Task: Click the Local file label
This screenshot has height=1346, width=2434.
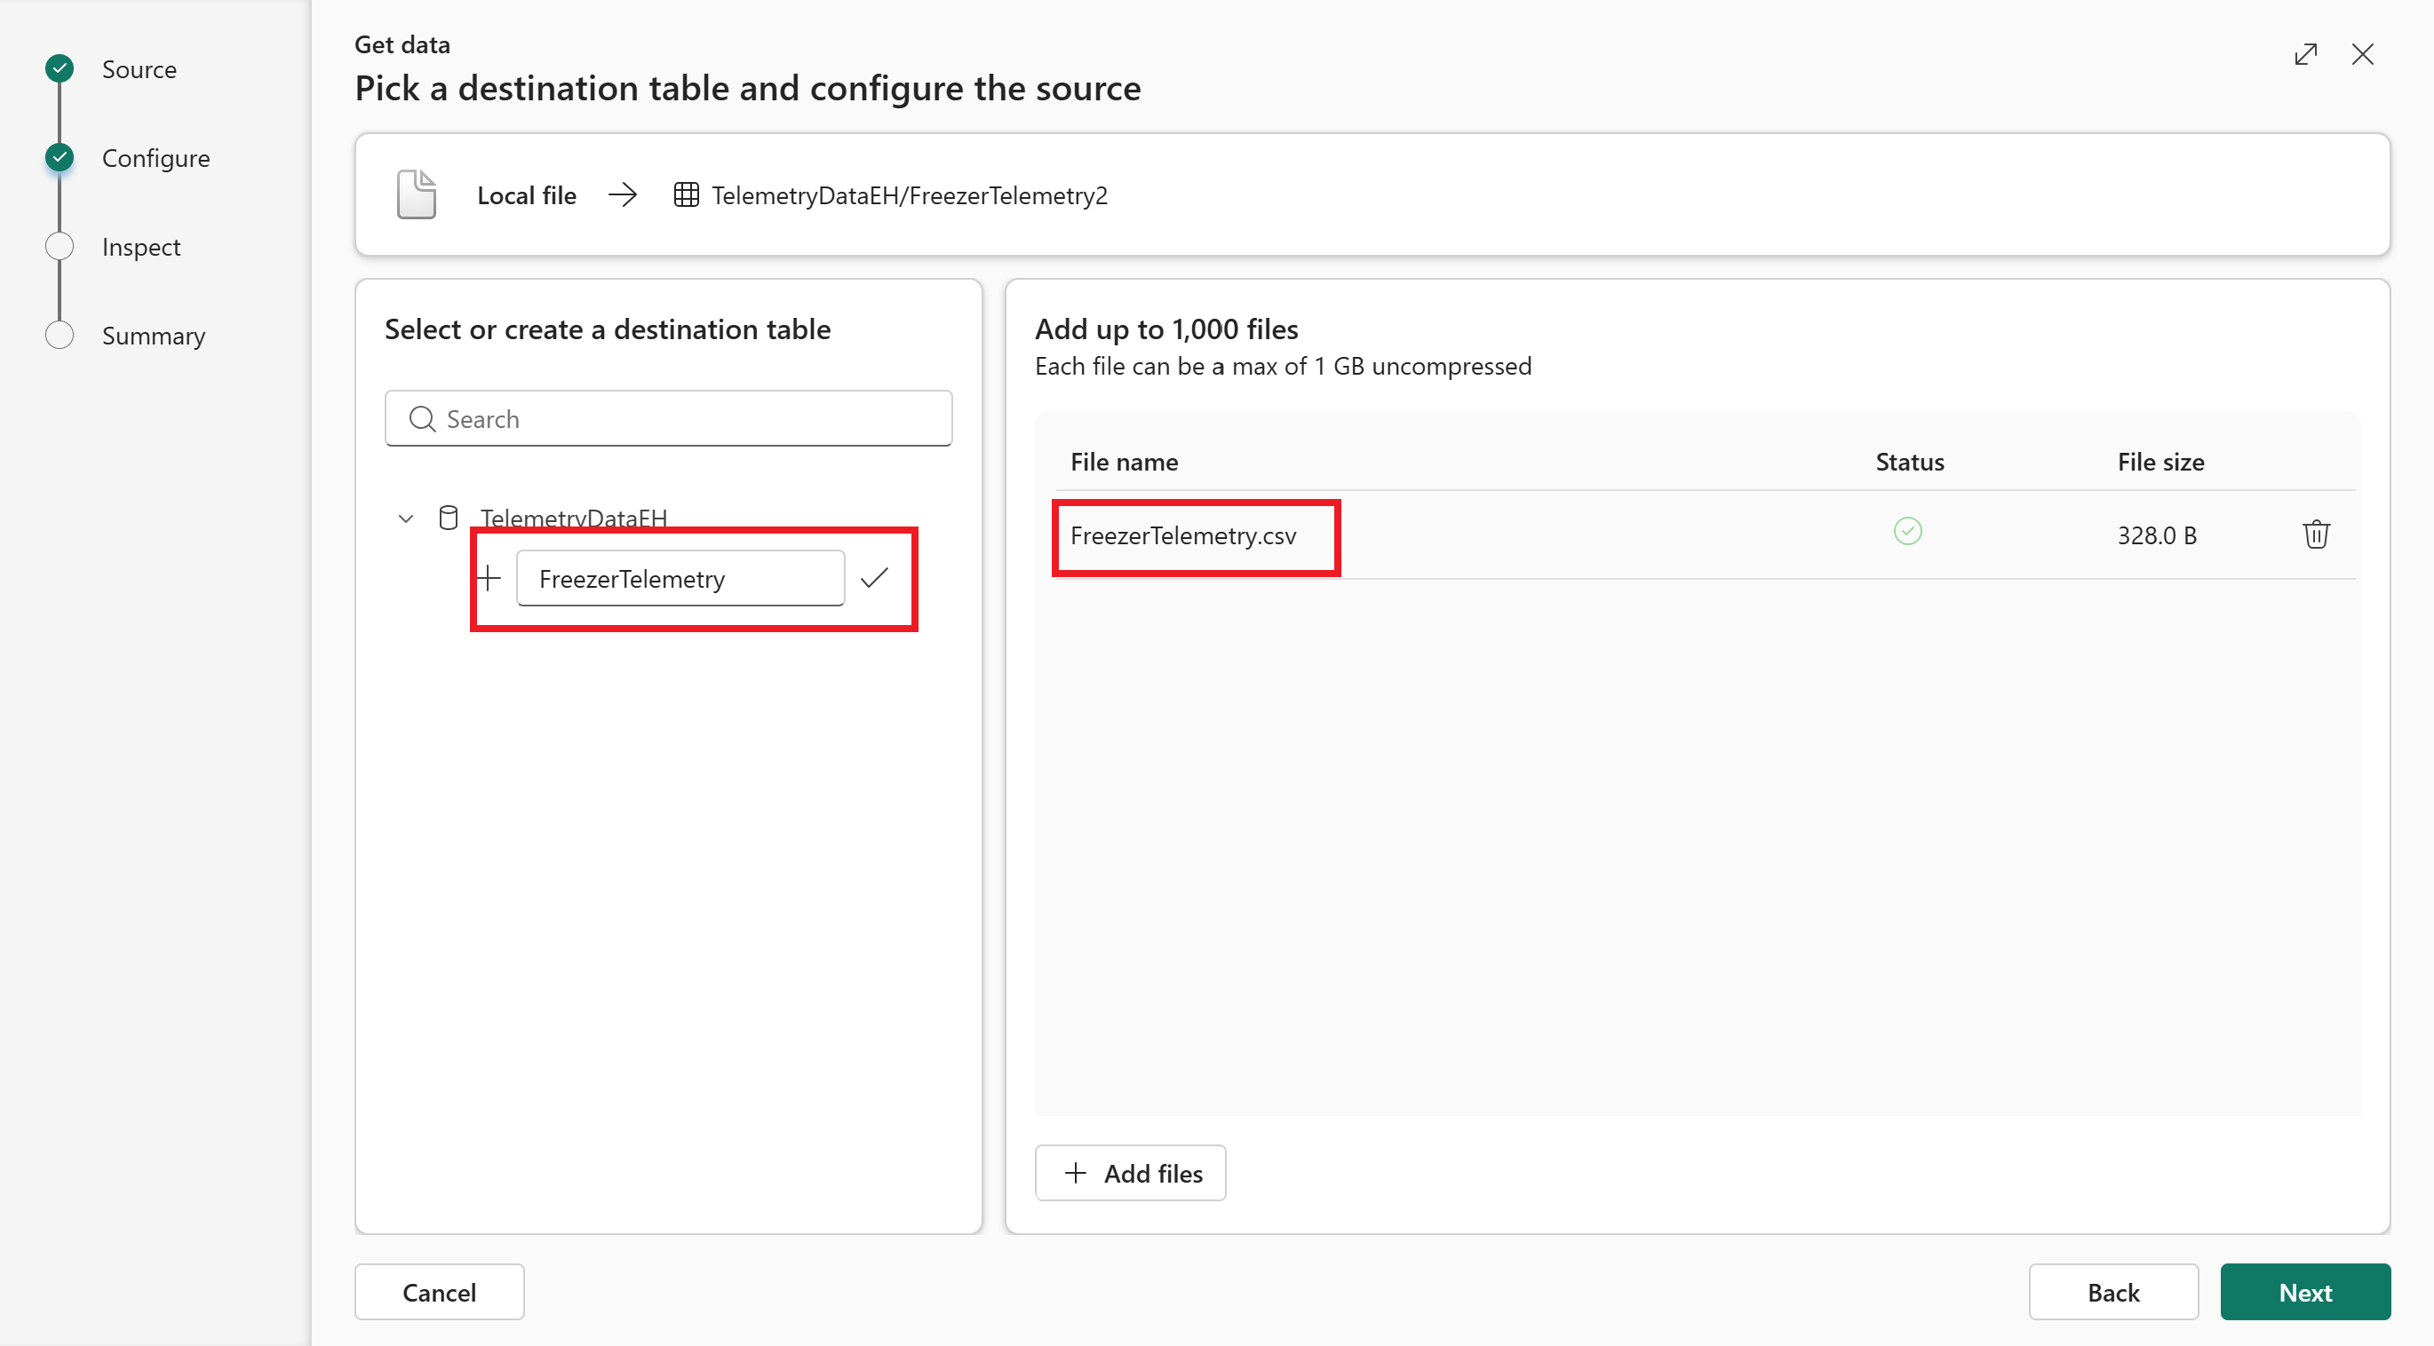Action: [x=526, y=195]
